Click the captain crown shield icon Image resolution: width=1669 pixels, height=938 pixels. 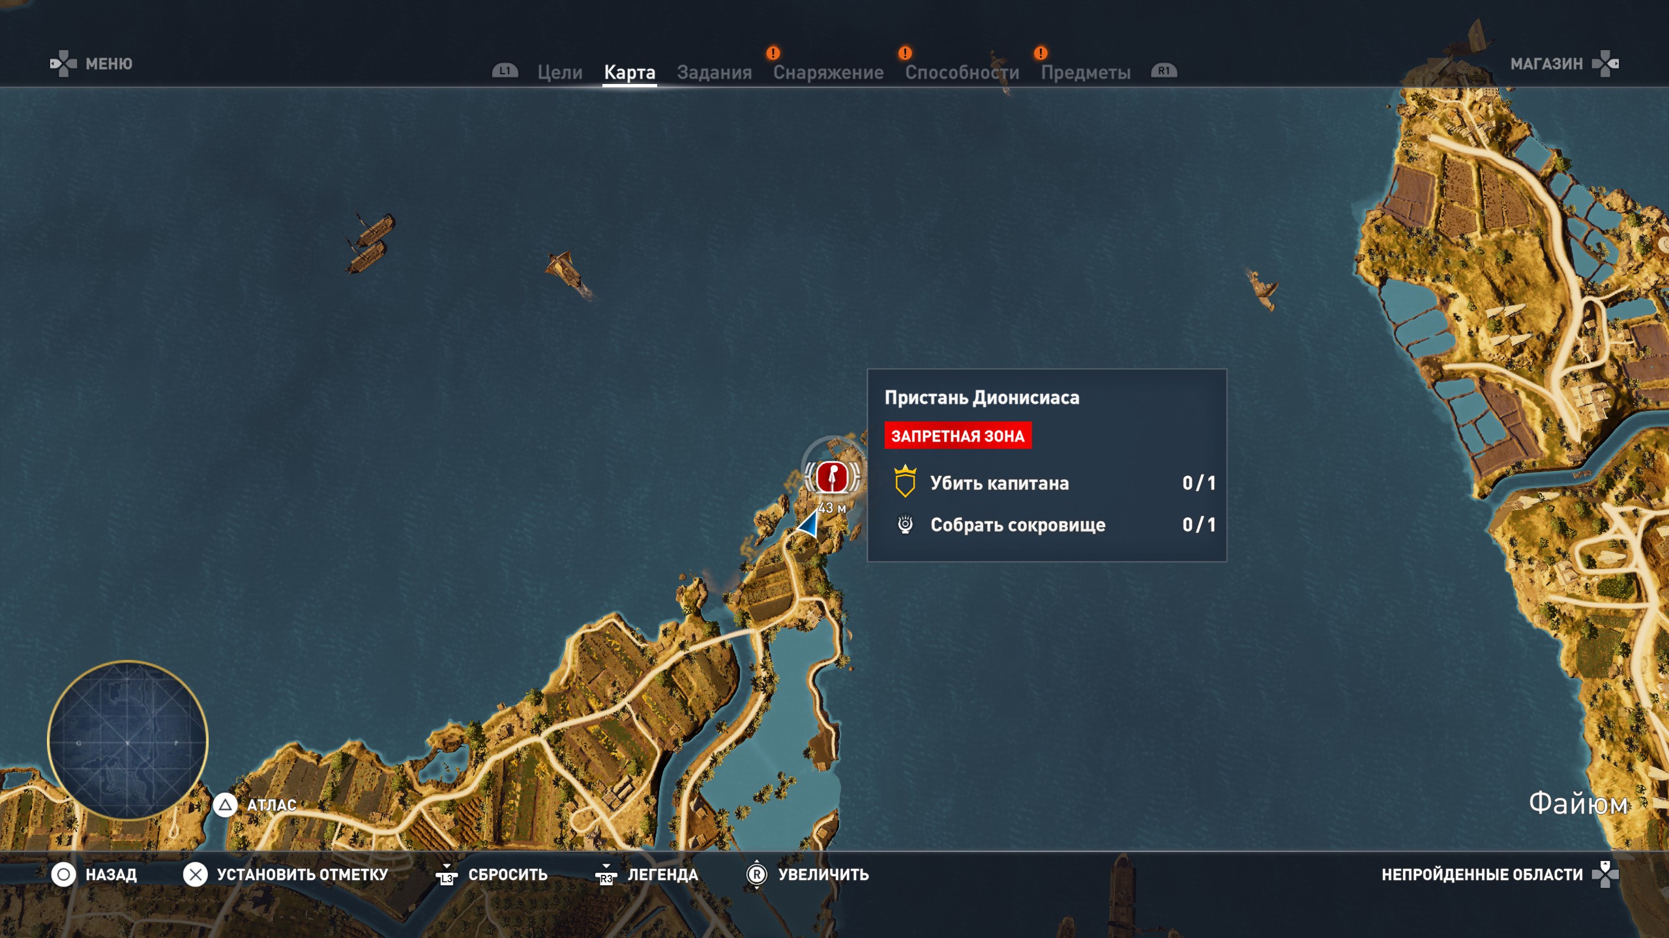point(905,481)
